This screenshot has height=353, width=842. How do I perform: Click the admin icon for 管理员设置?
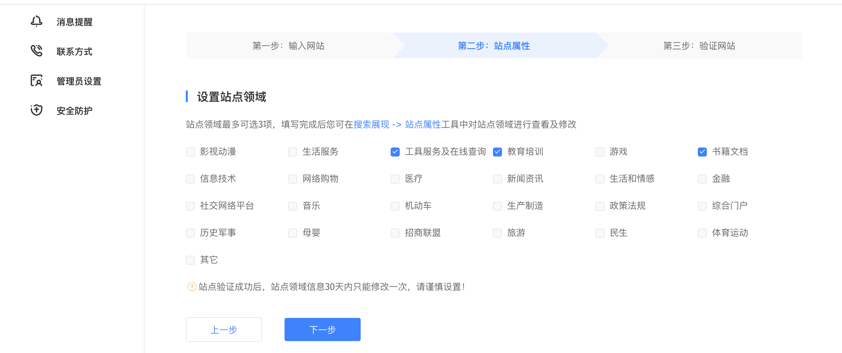point(36,81)
